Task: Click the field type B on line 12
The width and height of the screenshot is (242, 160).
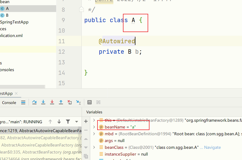Action: 130,52
